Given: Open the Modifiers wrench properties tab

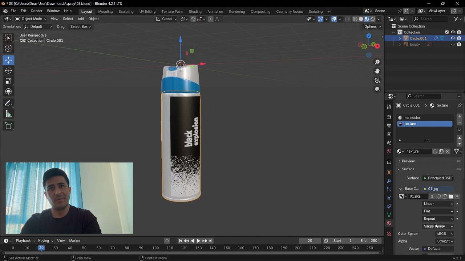Looking at the screenshot, I should point(389,181).
